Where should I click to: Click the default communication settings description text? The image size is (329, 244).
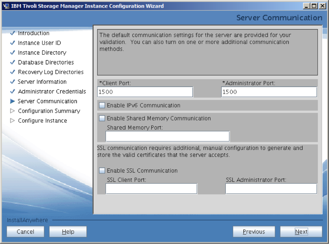195,42
